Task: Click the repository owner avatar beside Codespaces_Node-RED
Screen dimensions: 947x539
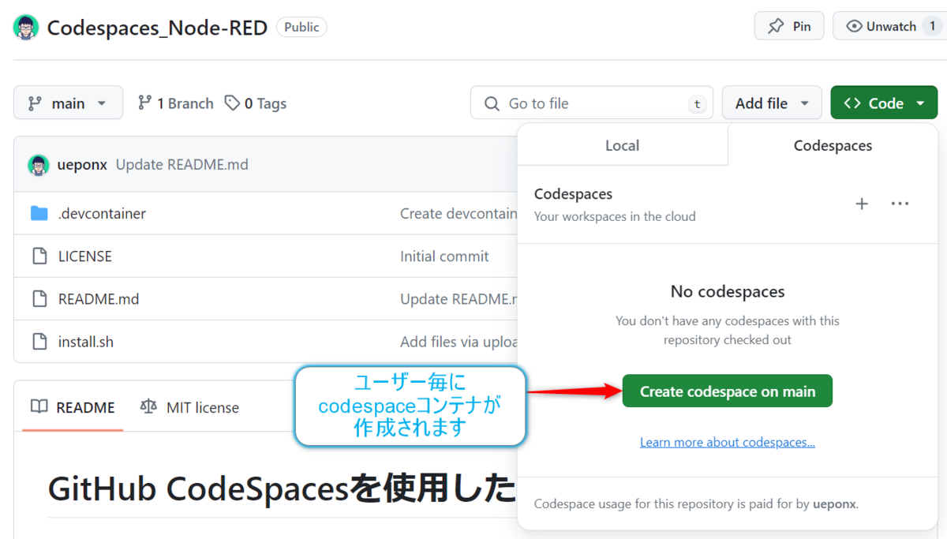Action: pyautogui.click(x=26, y=27)
